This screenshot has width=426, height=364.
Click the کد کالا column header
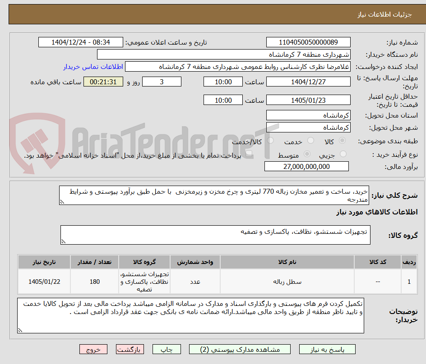pos(378,262)
